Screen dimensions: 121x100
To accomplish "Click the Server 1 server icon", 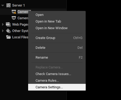I will tap(8, 5).
